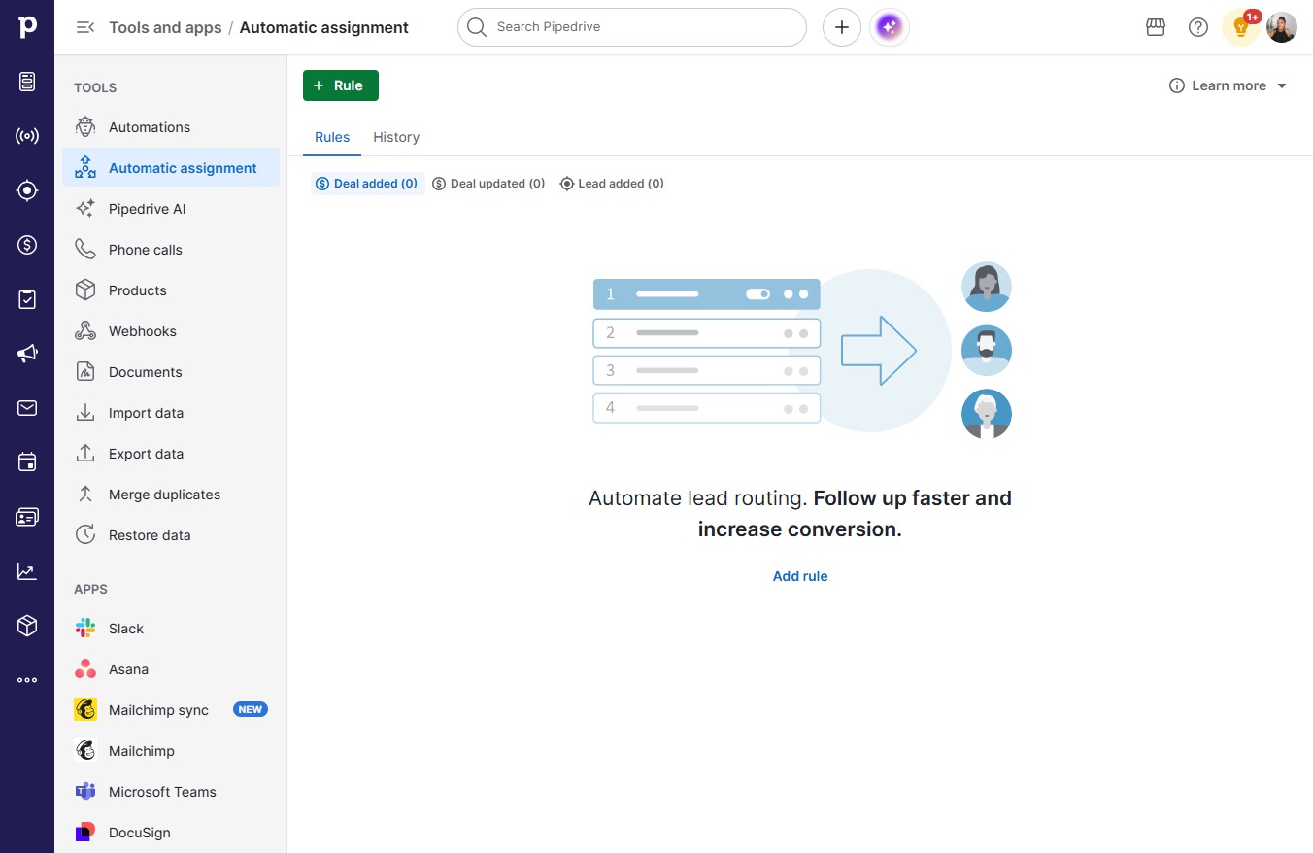
Task: Open Products in Tools sidebar
Action: click(171, 290)
